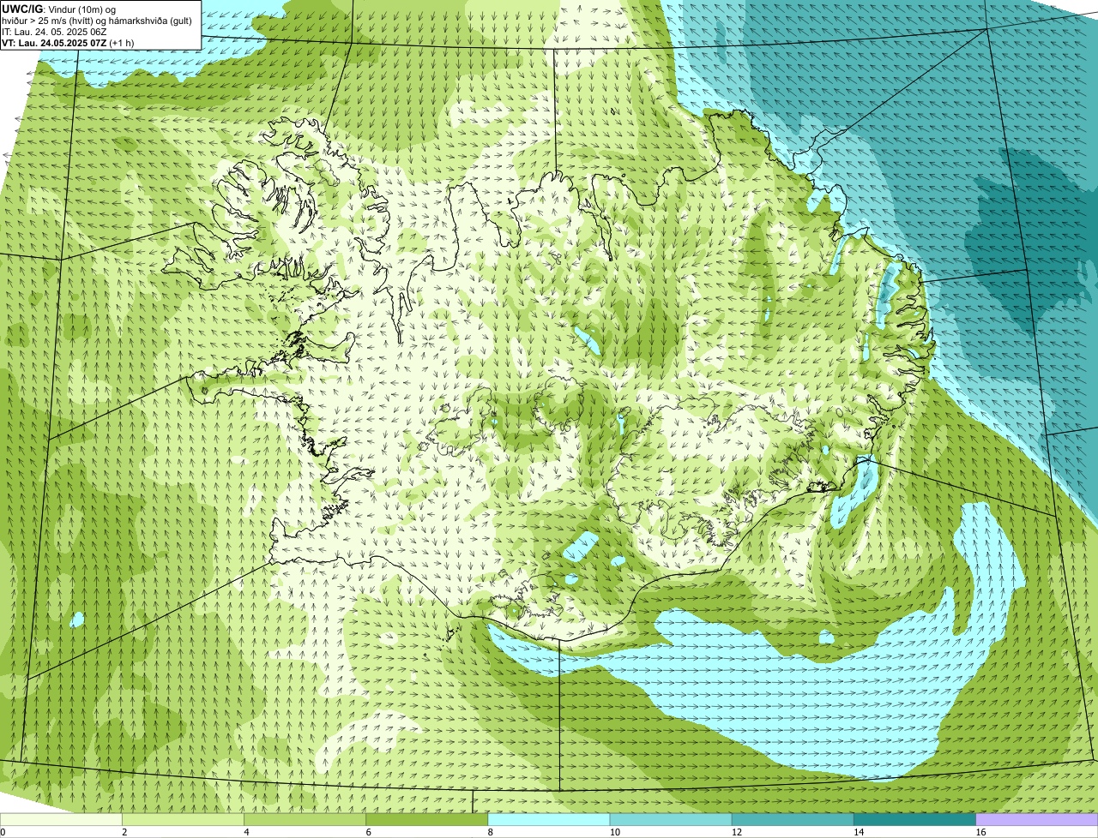Pick the 4–6 m/s green legend swatch
The image size is (1098, 838).
305,820
